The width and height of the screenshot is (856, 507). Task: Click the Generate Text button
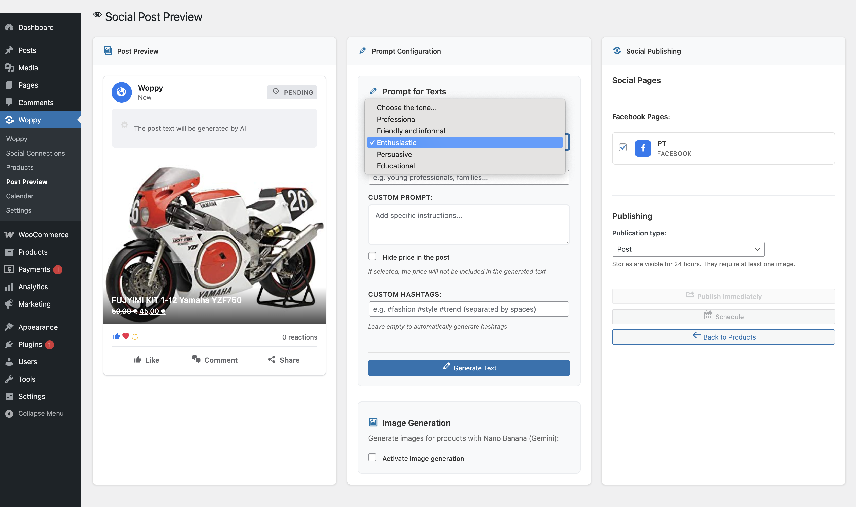click(469, 368)
